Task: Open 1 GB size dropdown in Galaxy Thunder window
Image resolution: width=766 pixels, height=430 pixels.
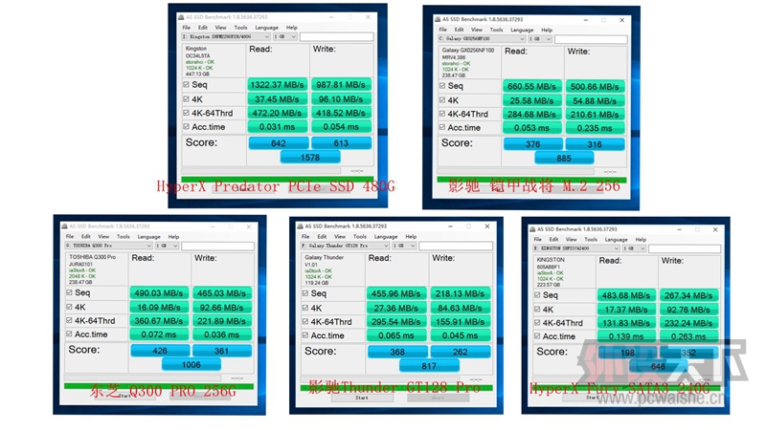Action: click(x=404, y=246)
